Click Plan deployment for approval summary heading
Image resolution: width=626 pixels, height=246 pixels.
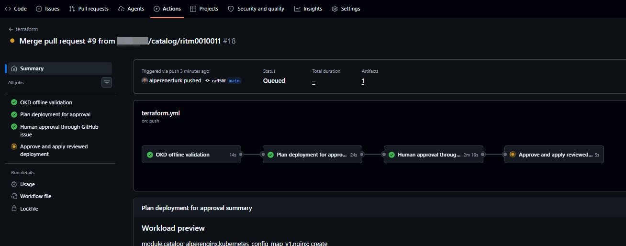197,208
